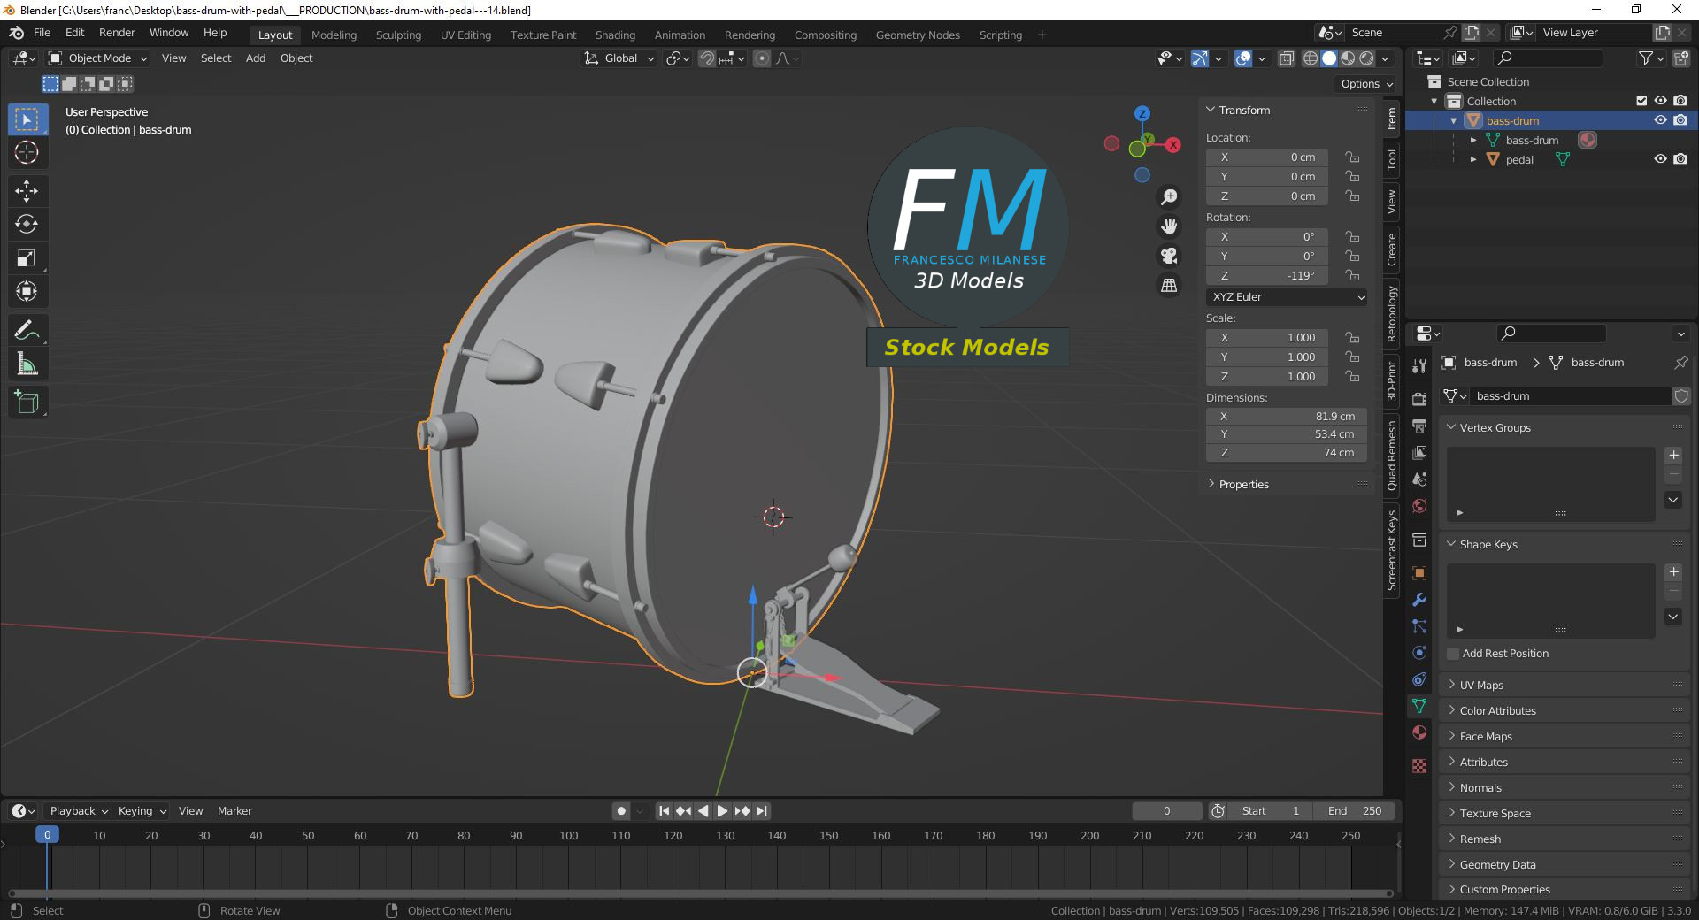The width and height of the screenshot is (1699, 920).
Task: Activate the Scale tool
Action: pyautogui.click(x=27, y=257)
